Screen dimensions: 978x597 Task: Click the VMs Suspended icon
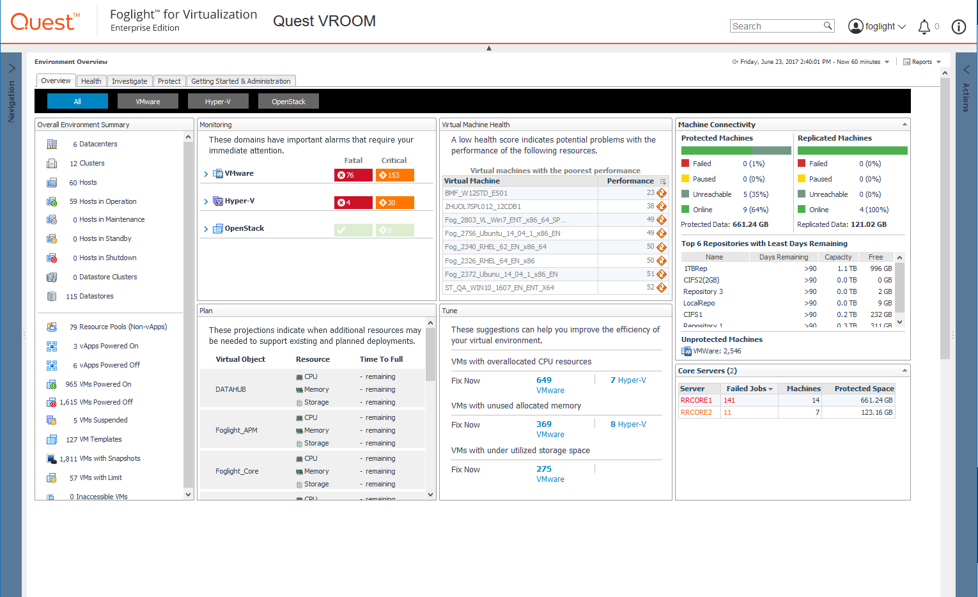coord(52,420)
